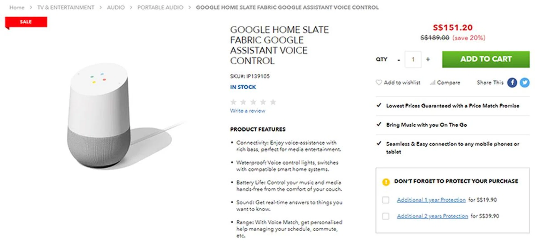This screenshot has height=250, width=535.
Task: Click the quantity input field
Action: 413,59
